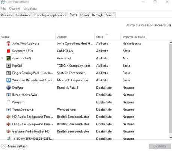Maximize the Gestione attività window
The width and height of the screenshot is (172, 151).
[x=155, y=2]
